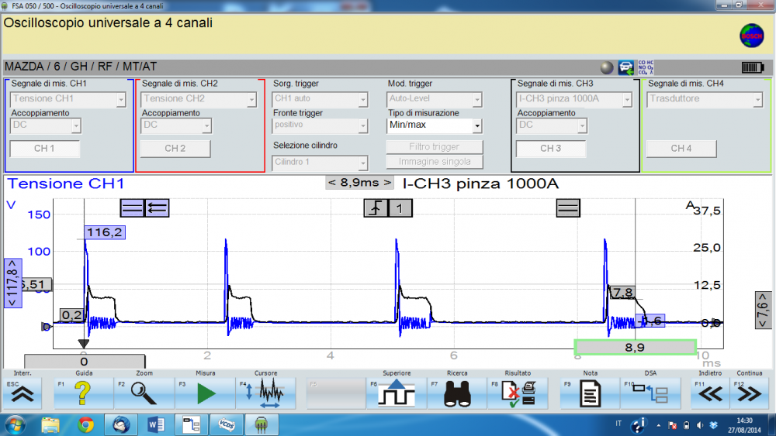Click the disabled F5 function key
The image size is (776, 436).
(336, 393)
